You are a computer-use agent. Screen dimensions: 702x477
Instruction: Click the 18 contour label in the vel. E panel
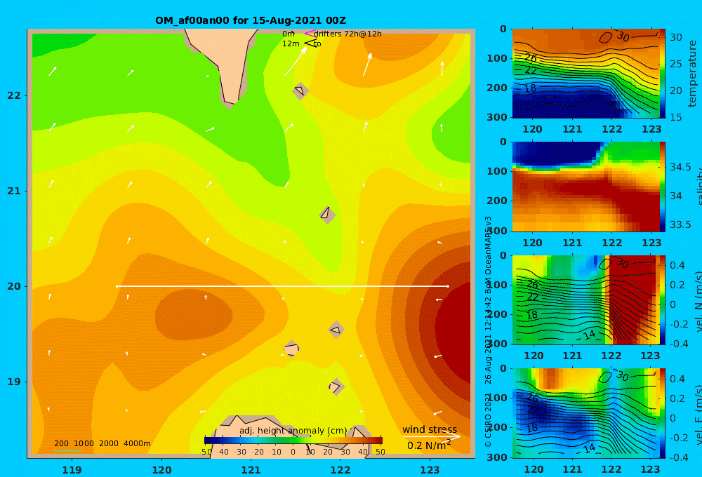coord(531,428)
